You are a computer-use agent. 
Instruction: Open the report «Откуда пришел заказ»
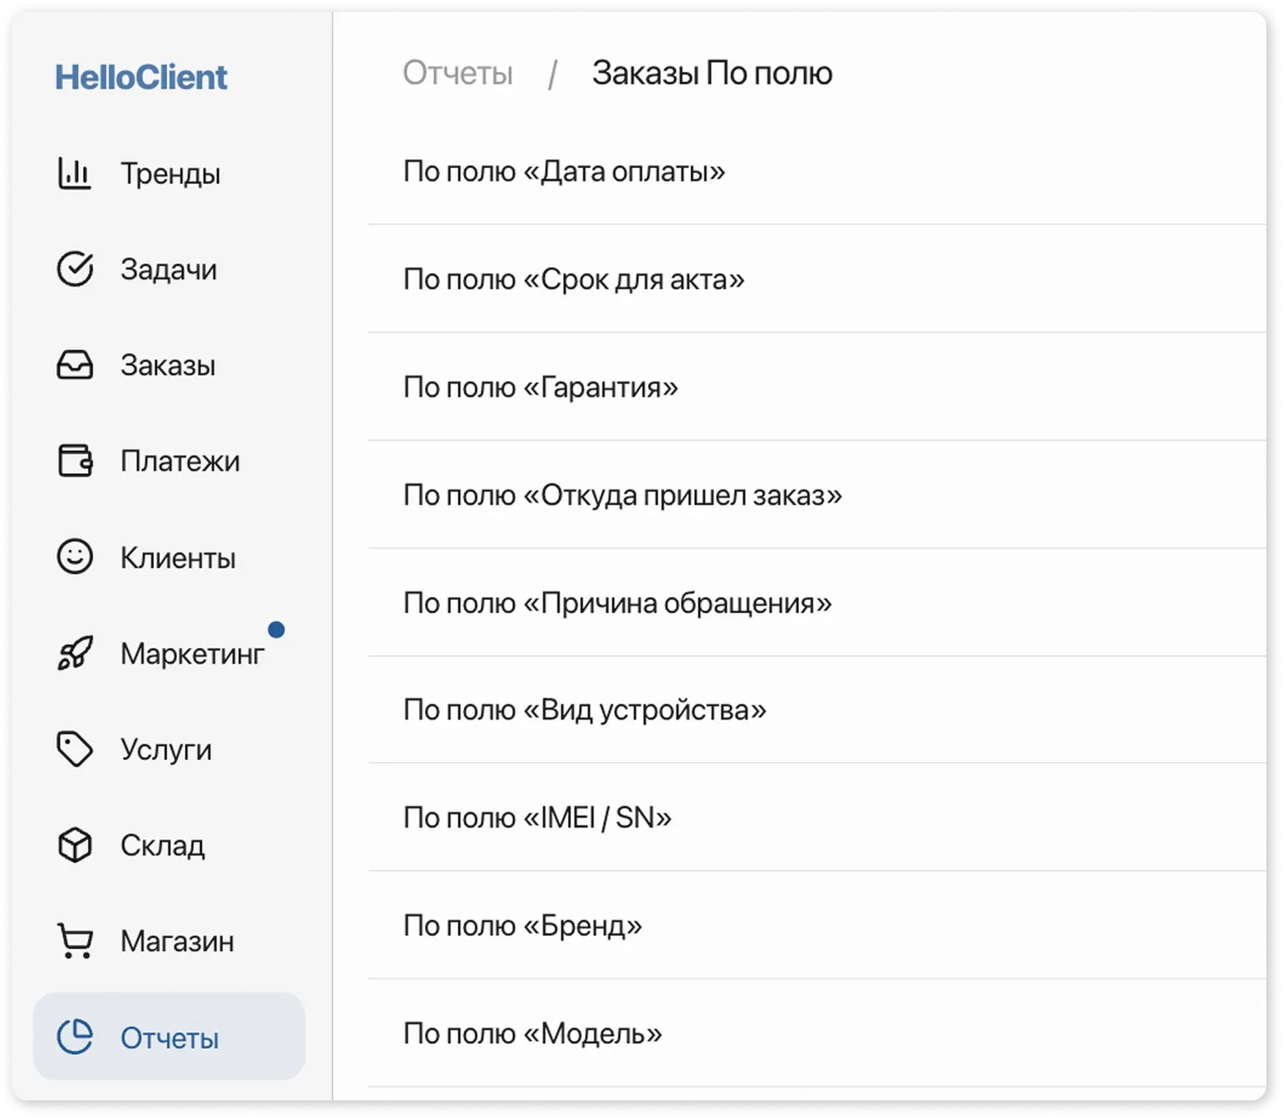[622, 495]
